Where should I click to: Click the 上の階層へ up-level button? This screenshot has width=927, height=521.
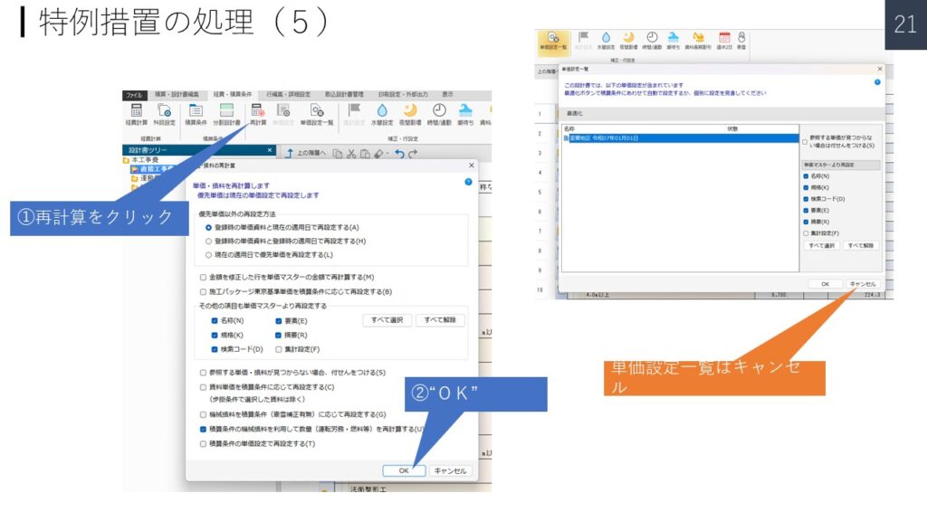[x=291, y=154]
